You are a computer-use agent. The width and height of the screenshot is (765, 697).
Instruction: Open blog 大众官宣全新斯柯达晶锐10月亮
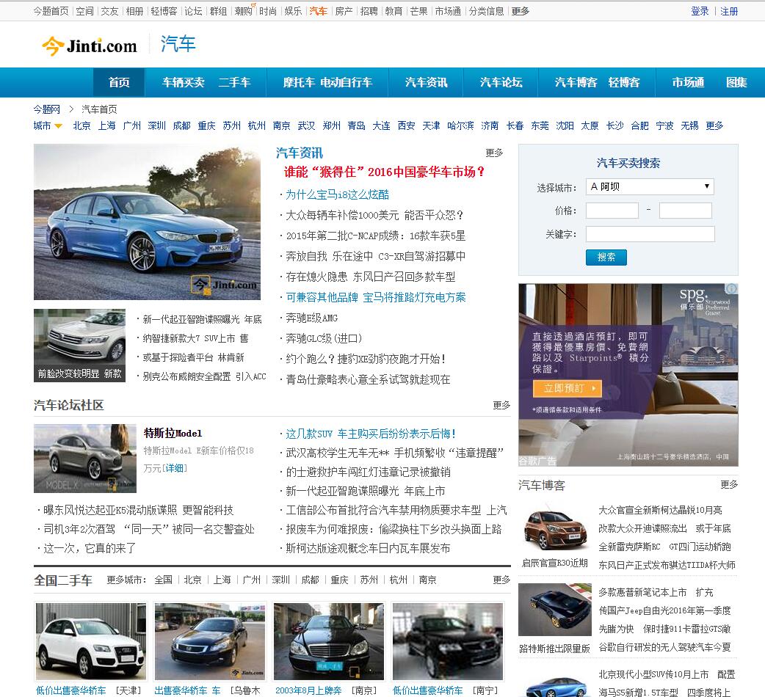point(660,511)
